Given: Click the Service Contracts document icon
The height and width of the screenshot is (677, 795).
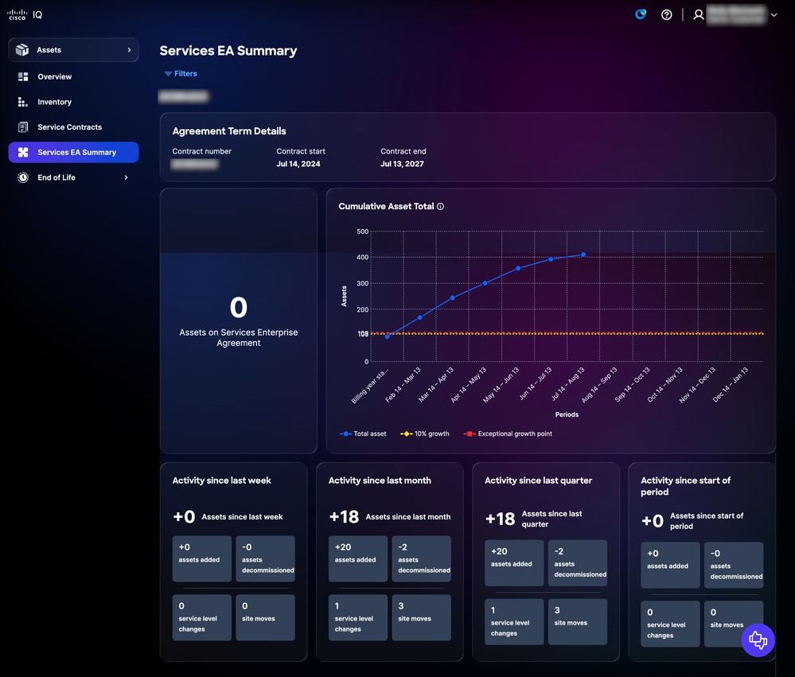Looking at the screenshot, I should coord(23,127).
